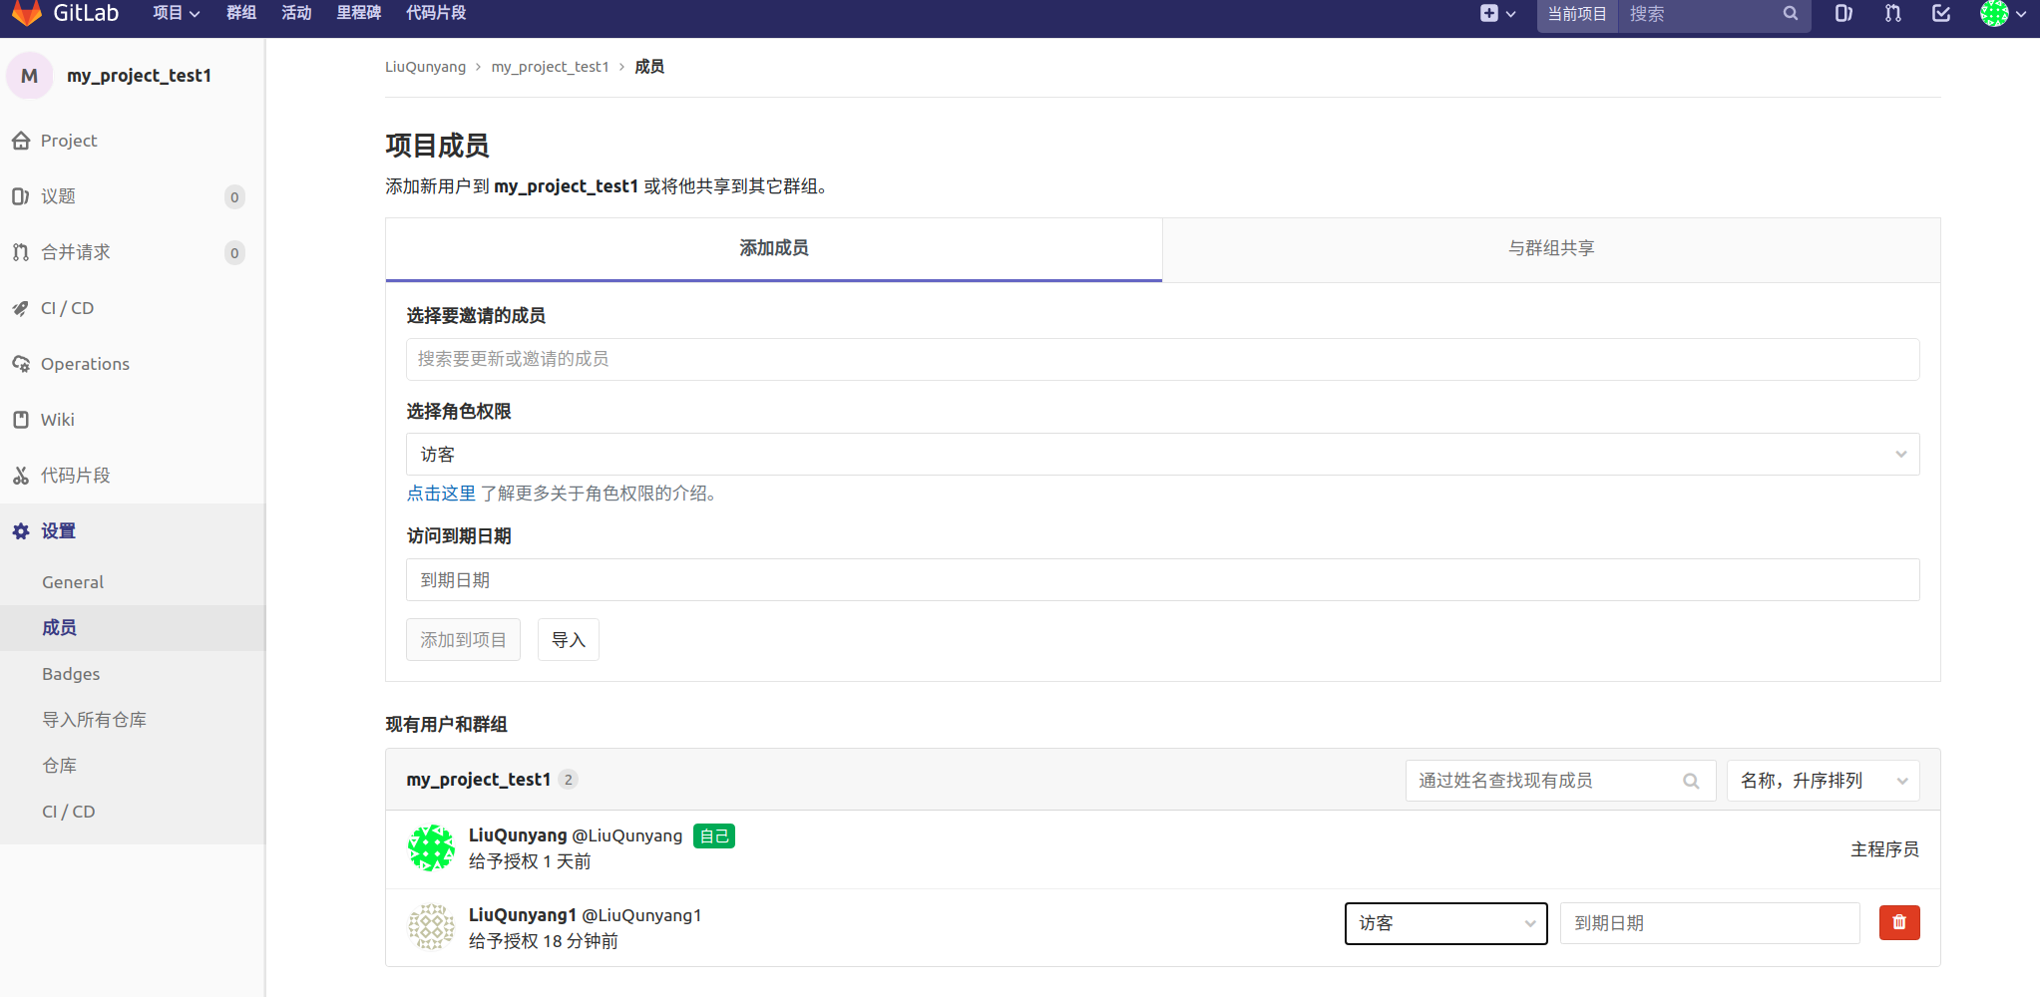Viewport: 2040px width, 997px height.
Task: Open the 名称，升序排列 sort dropdown
Action: pyautogui.click(x=1822, y=780)
